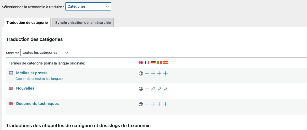The image size is (307, 130).
Task: Add French translation for Documents techniques
Action: pos(147,104)
